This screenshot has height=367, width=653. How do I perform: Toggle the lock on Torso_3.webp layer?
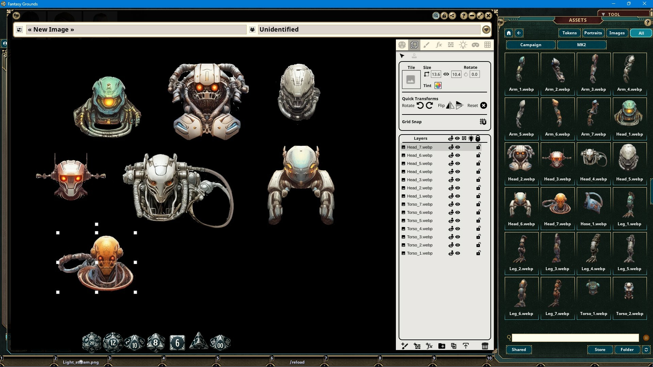[x=478, y=237]
